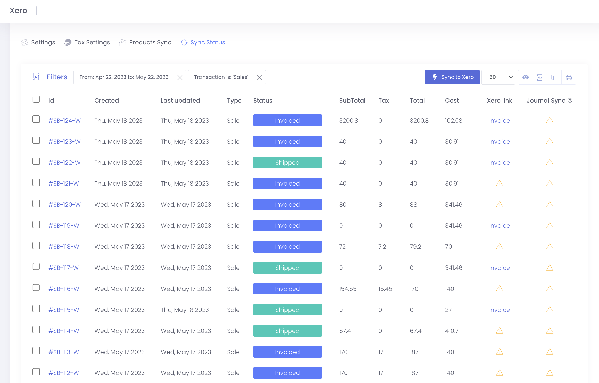Click Xero link warning for #SB-118-W

[x=500, y=246]
